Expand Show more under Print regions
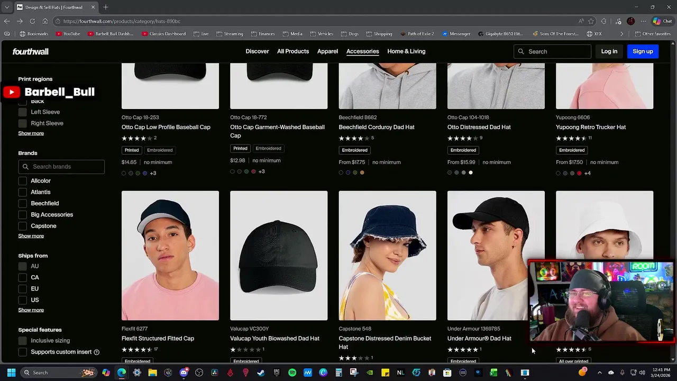This screenshot has height=381, width=677. [x=31, y=133]
